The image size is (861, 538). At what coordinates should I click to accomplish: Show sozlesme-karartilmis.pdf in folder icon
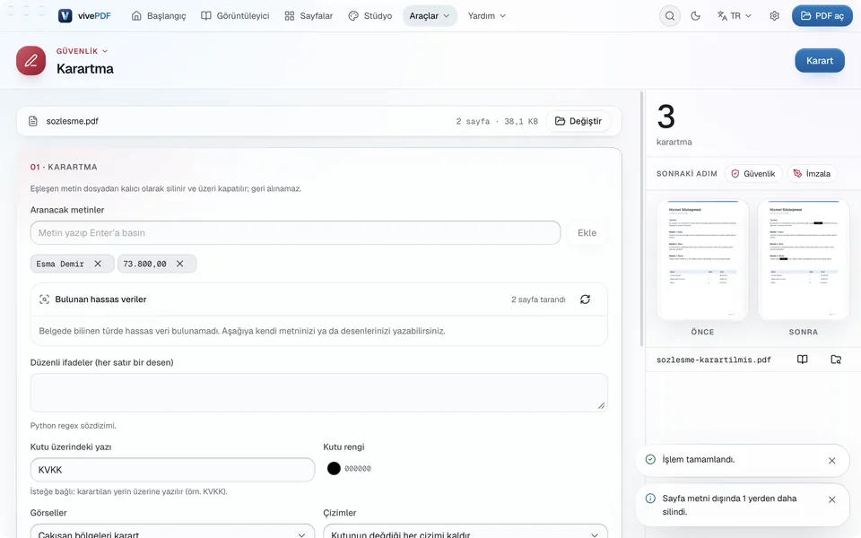pyautogui.click(x=836, y=360)
